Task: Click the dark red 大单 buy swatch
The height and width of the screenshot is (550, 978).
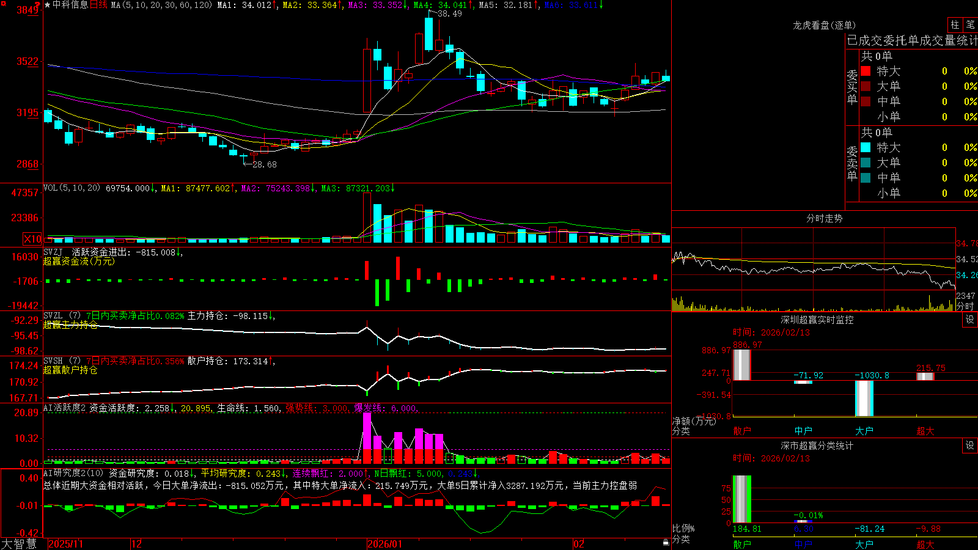Action: 866,86
